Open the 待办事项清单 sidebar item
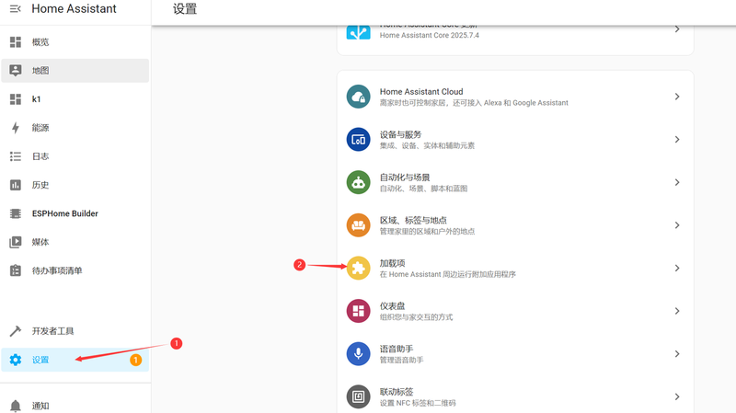Image resolution: width=736 pixels, height=413 pixels. (x=57, y=270)
